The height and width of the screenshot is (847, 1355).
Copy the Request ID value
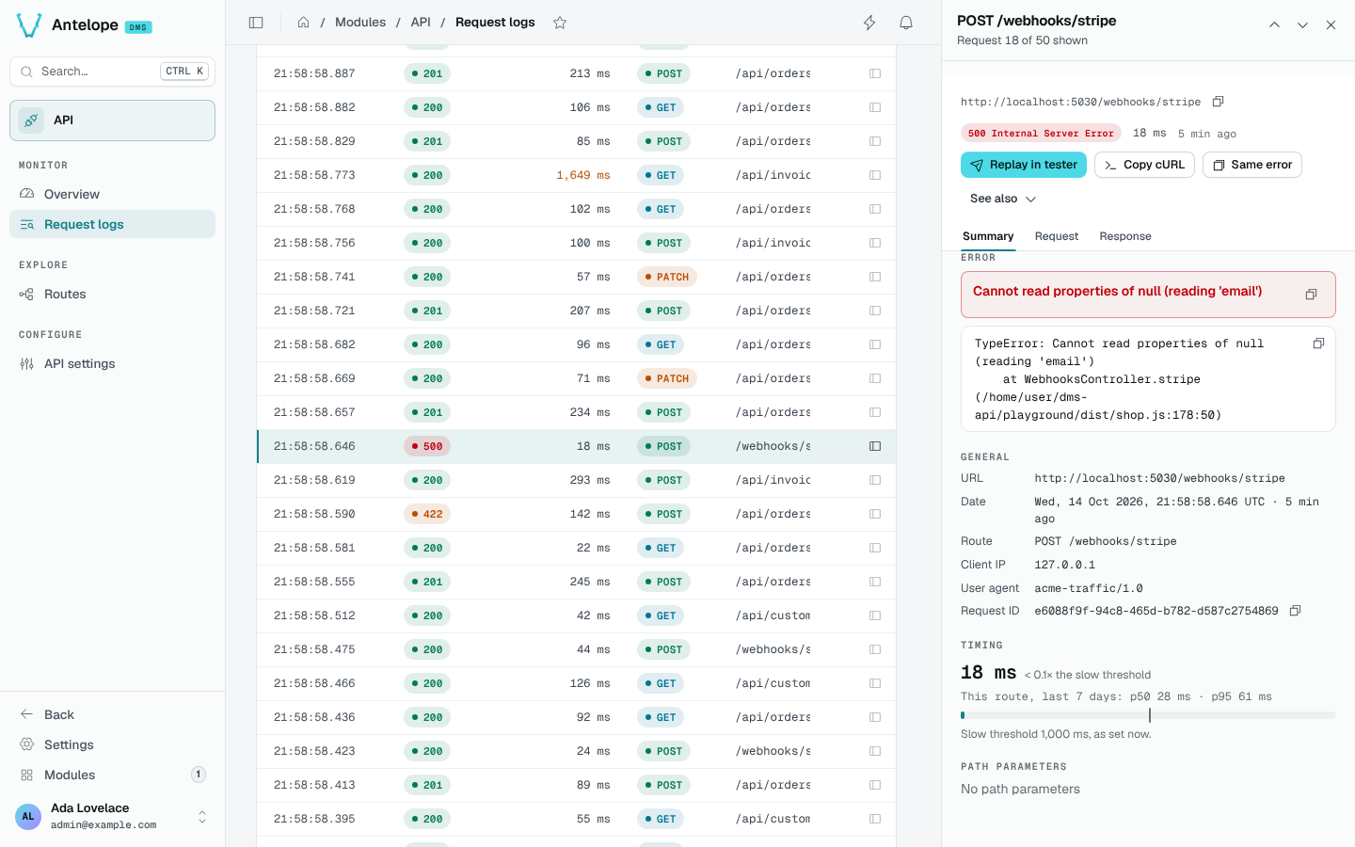[1295, 611]
